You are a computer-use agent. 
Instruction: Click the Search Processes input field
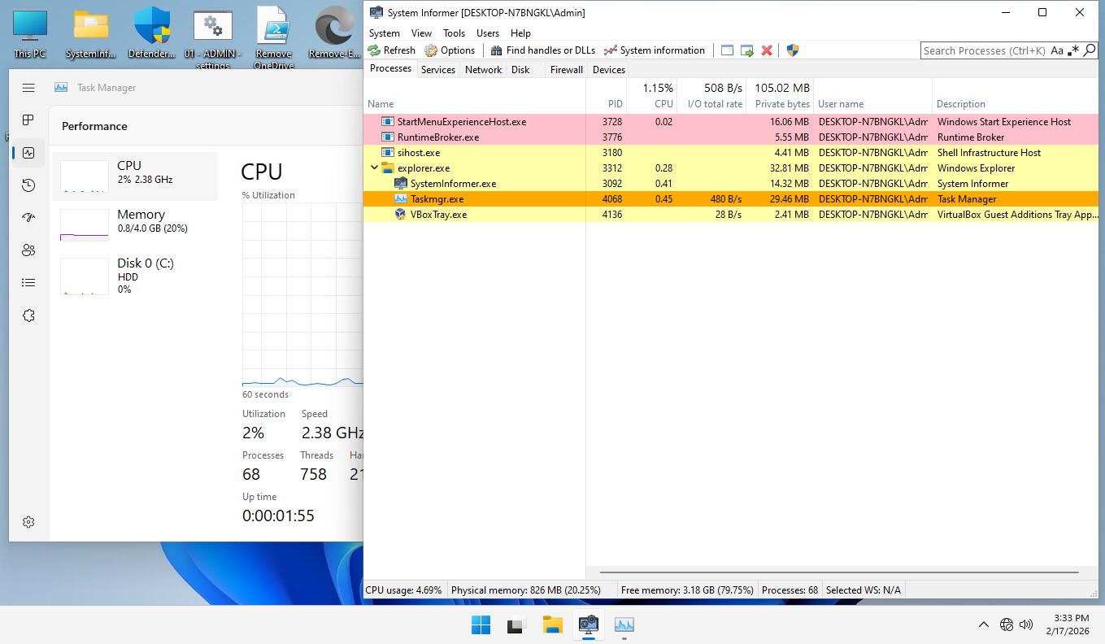click(x=984, y=50)
